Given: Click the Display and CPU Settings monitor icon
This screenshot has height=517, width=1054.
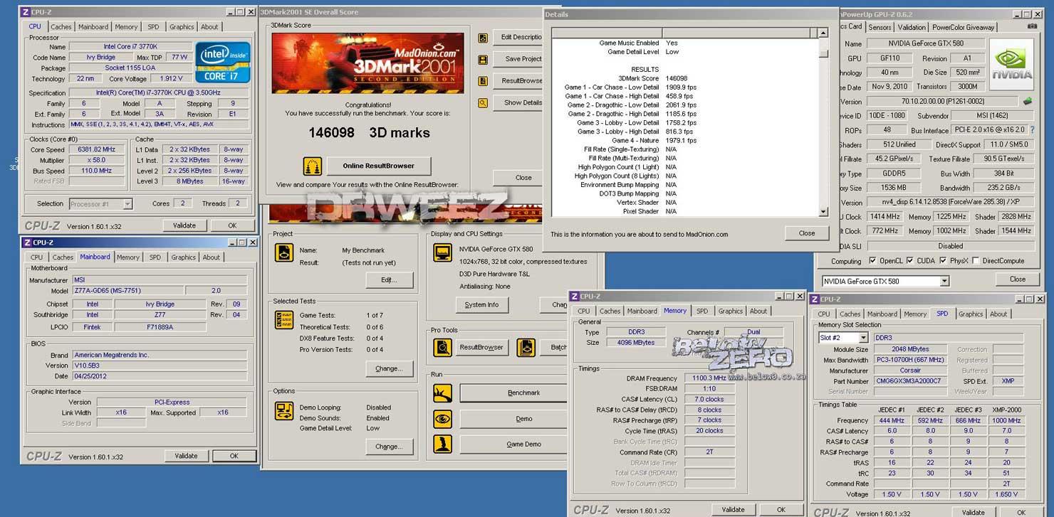Looking at the screenshot, I should [x=442, y=253].
